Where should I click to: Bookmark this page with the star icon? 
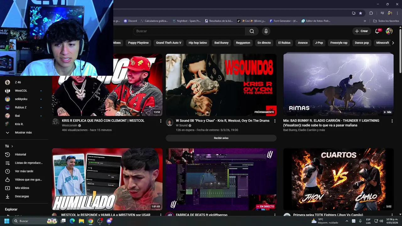[361, 13]
